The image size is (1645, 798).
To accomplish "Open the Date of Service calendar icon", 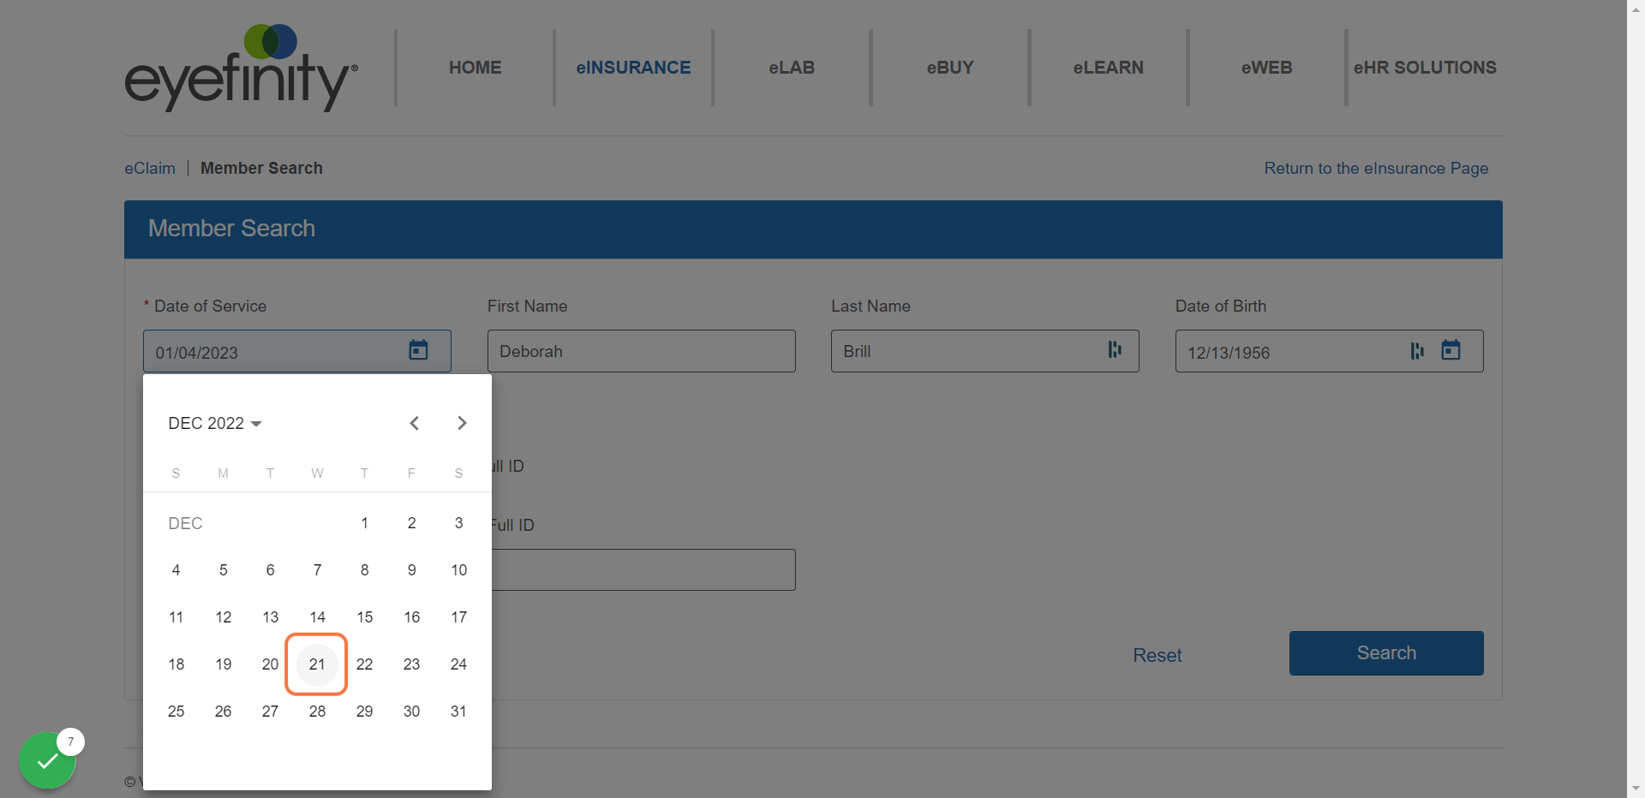I will tap(418, 350).
